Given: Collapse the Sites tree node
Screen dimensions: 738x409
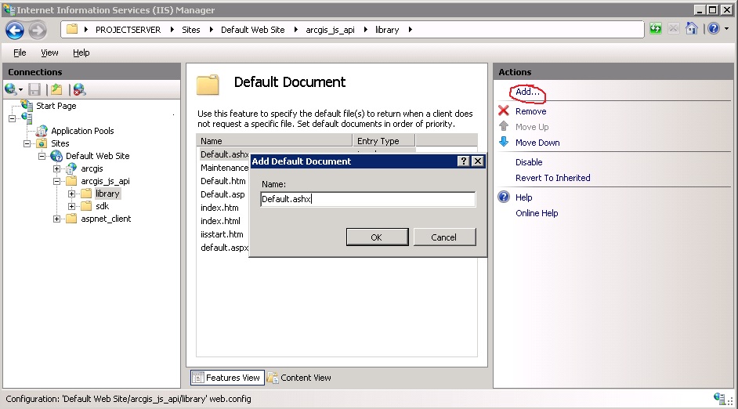Looking at the screenshot, I should [27, 143].
